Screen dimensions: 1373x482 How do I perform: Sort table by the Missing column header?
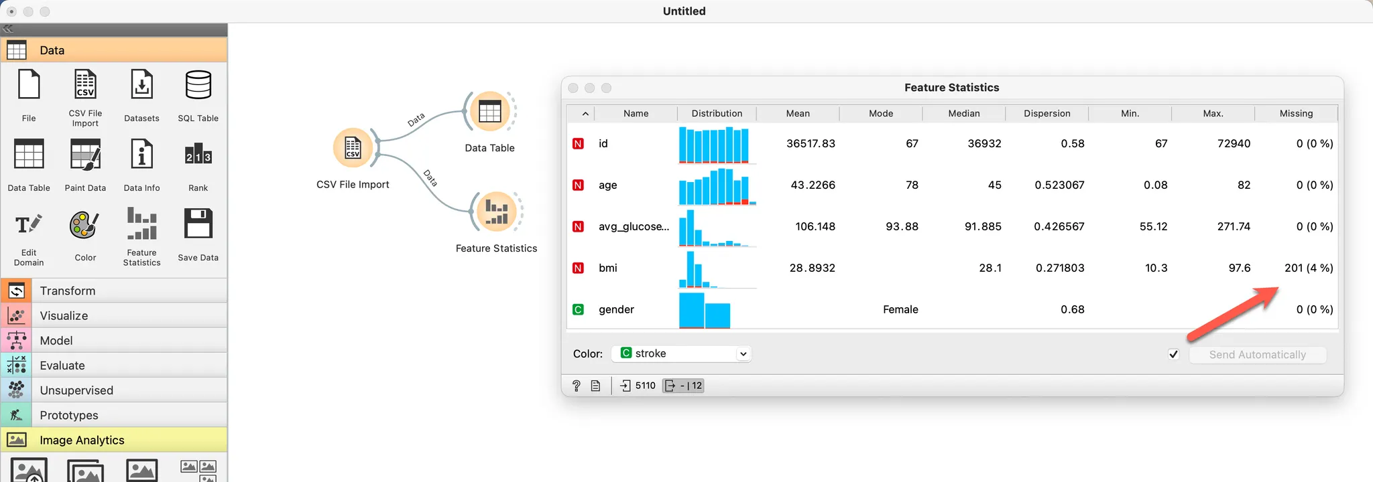click(x=1296, y=113)
